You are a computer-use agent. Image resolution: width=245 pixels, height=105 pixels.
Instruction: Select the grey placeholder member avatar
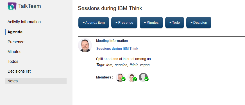143,77
